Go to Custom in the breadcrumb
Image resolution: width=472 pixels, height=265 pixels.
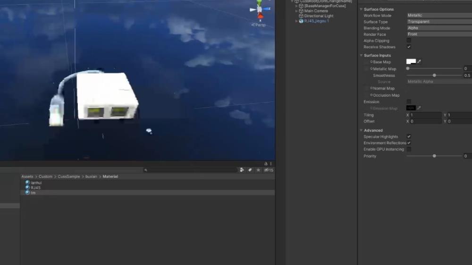[x=45, y=176]
